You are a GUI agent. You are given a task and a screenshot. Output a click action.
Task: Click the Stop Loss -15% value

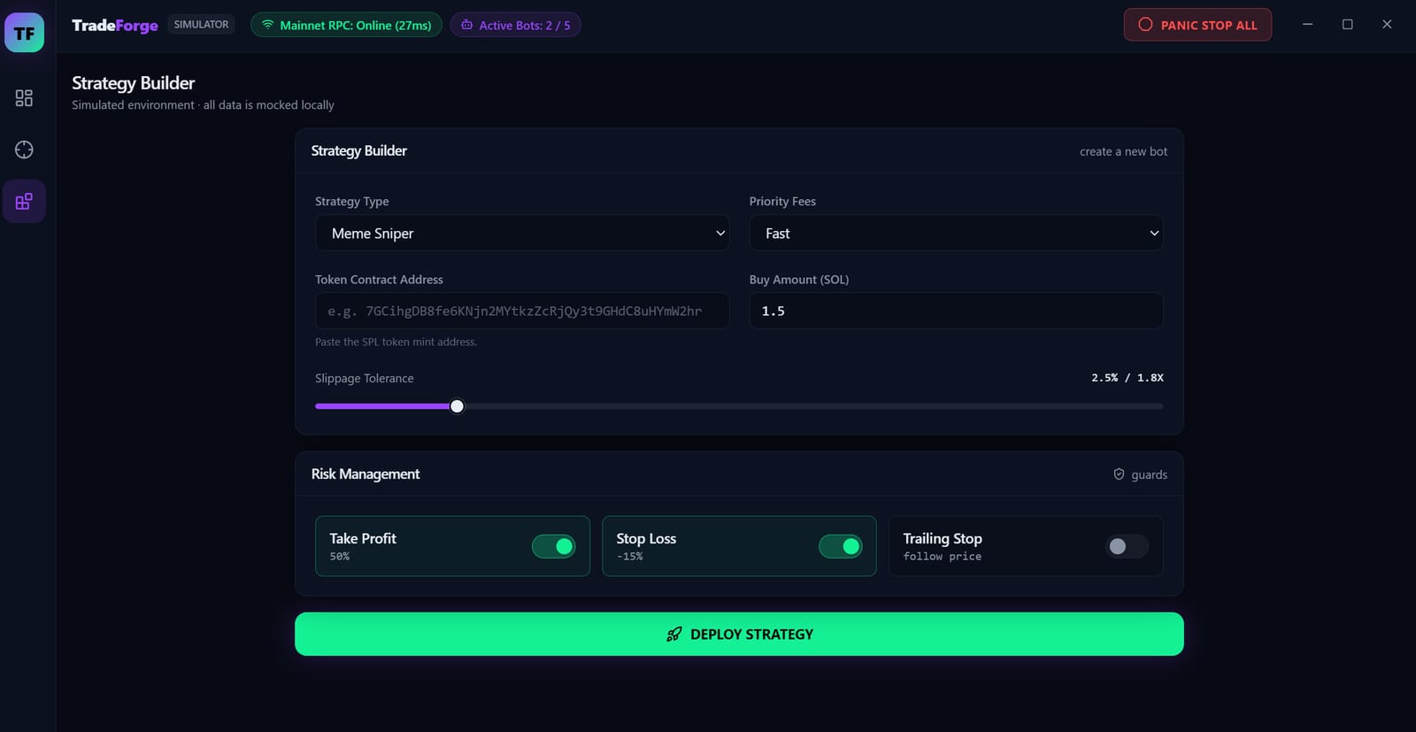pos(629,557)
